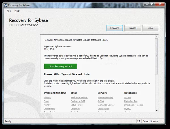Open the Money recovery link
Image resolution: width=170 pixels, height=129 pixels.
coord(47,105)
